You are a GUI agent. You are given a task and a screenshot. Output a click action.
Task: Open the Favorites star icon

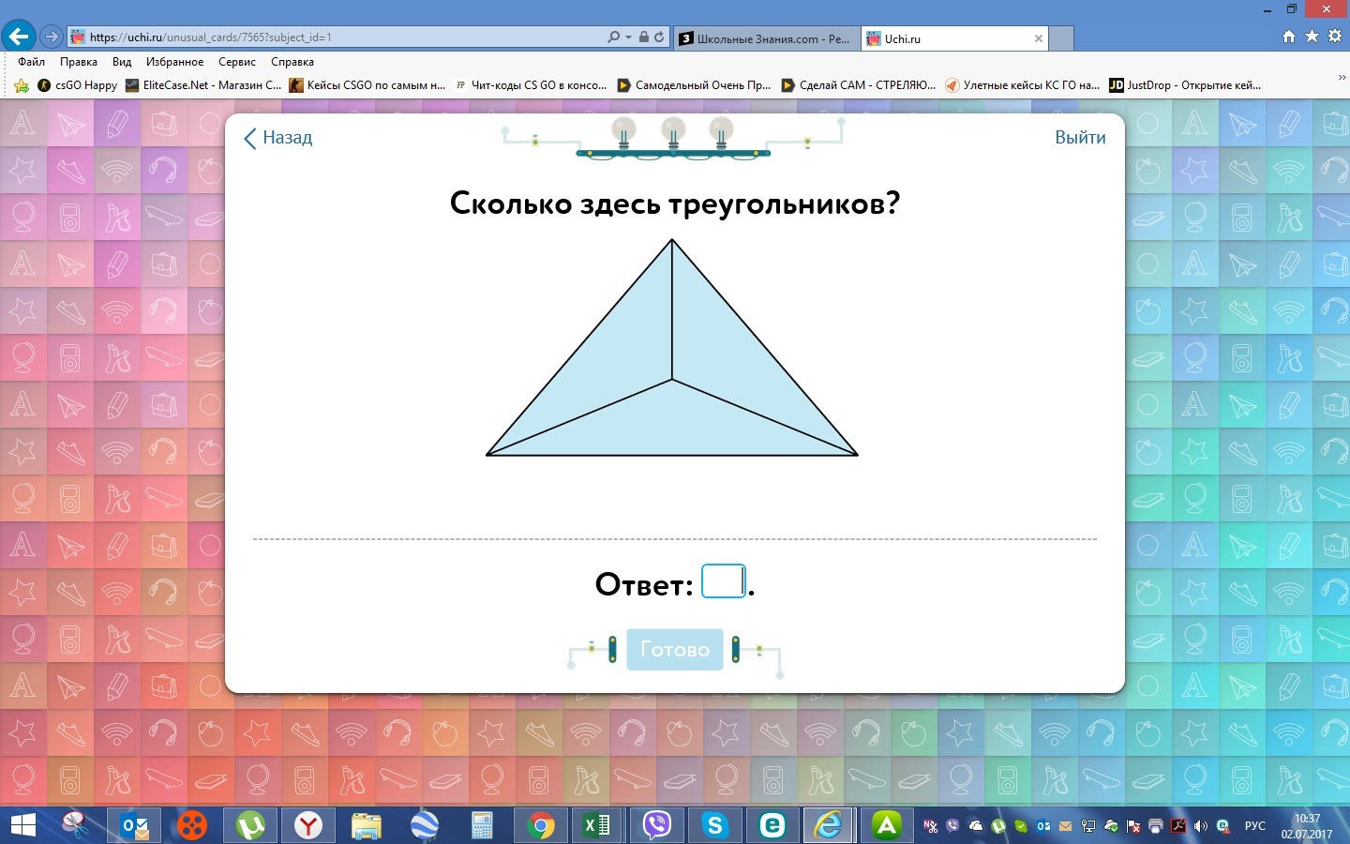[x=1312, y=36]
